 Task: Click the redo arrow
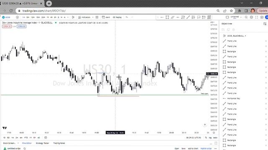[x=132, y=17]
